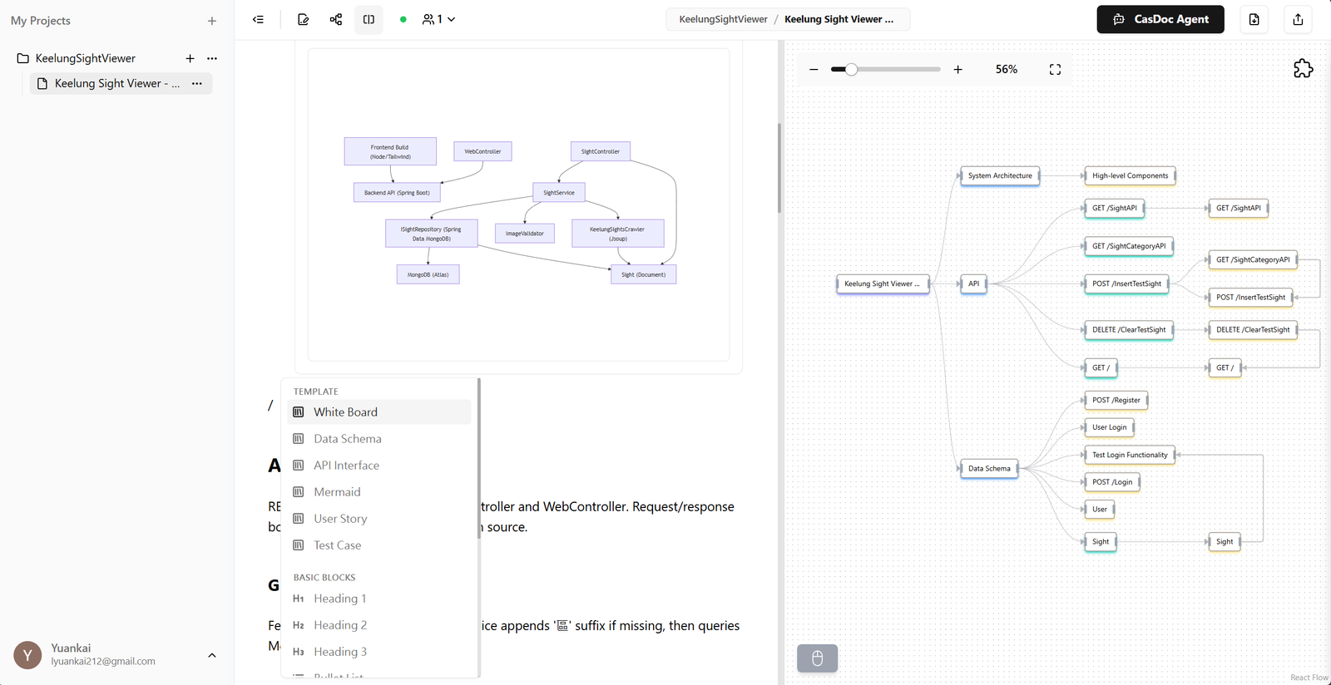Viewport: 1331px width, 685px height.
Task: Toggle the split view layout
Action: point(369,19)
